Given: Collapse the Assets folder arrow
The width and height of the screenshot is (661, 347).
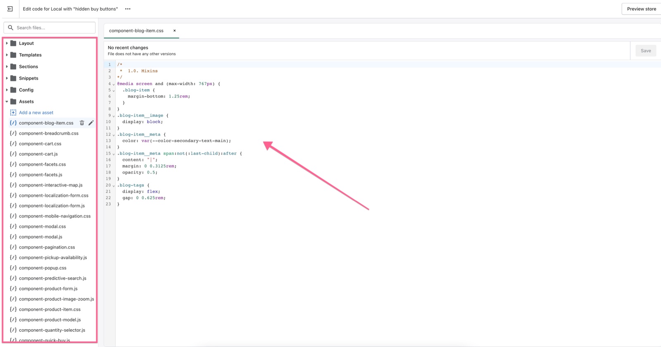Looking at the screenshot, I should click(x=7, y=101).
